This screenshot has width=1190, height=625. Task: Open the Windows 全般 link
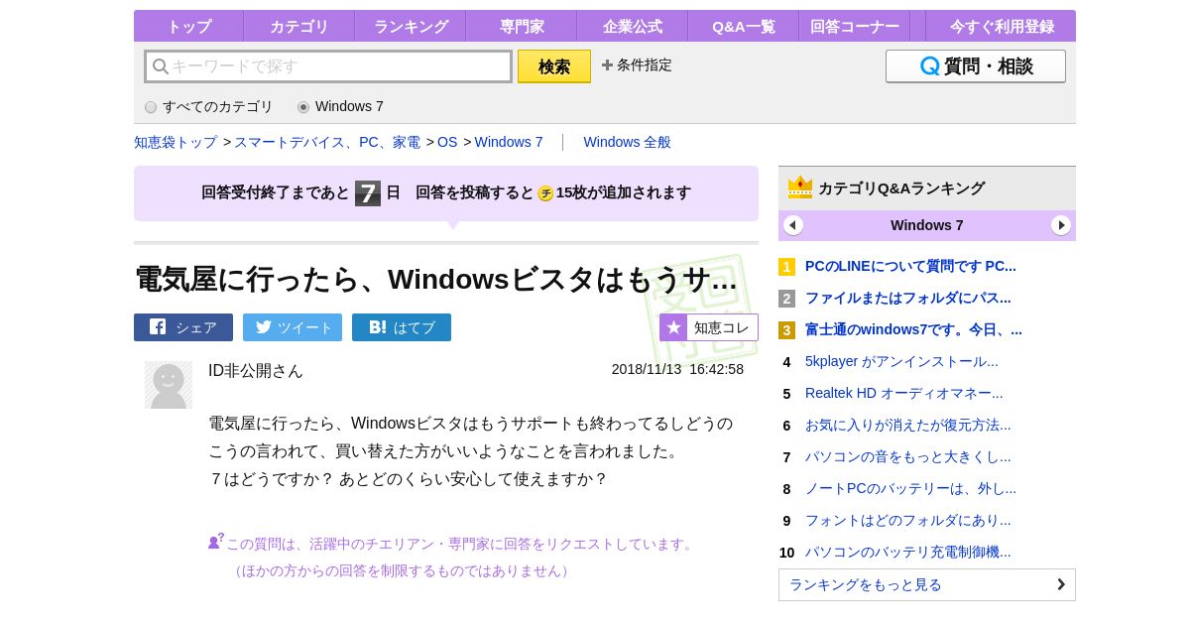(x=627, y=142)
